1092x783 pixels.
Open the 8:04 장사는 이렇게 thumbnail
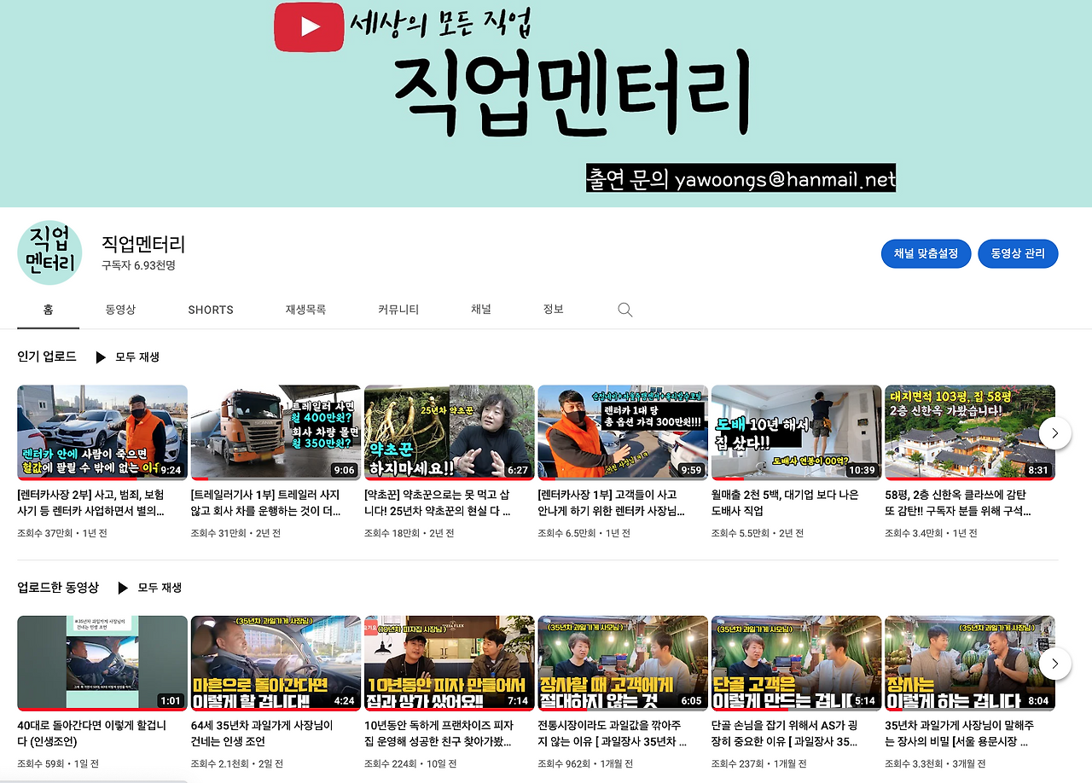point(970,663)
